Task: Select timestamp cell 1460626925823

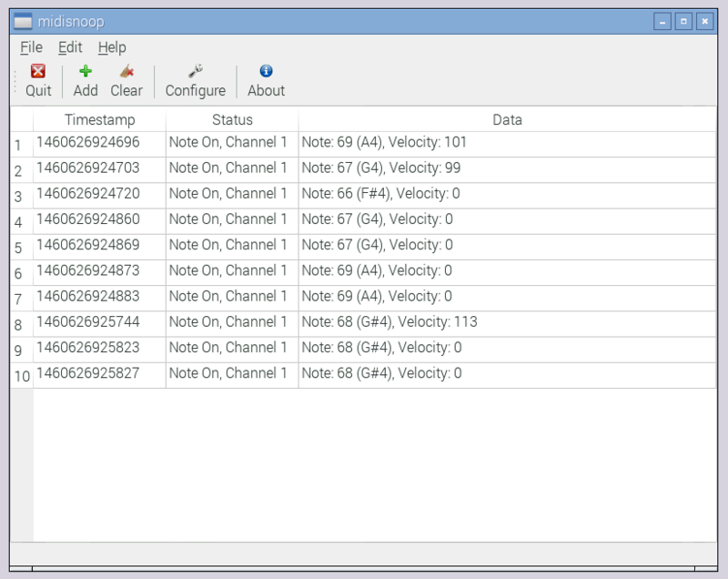Action: coord(99,350)
